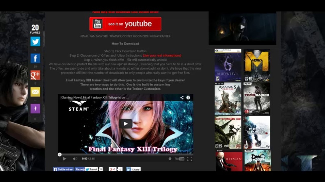
Task: Share via Twitter icon in sidebar
Action: (35, 41)
